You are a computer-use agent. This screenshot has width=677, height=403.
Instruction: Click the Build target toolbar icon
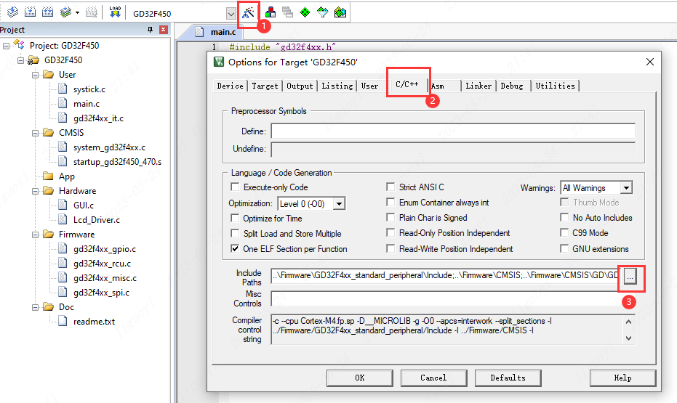click(31, 12)
